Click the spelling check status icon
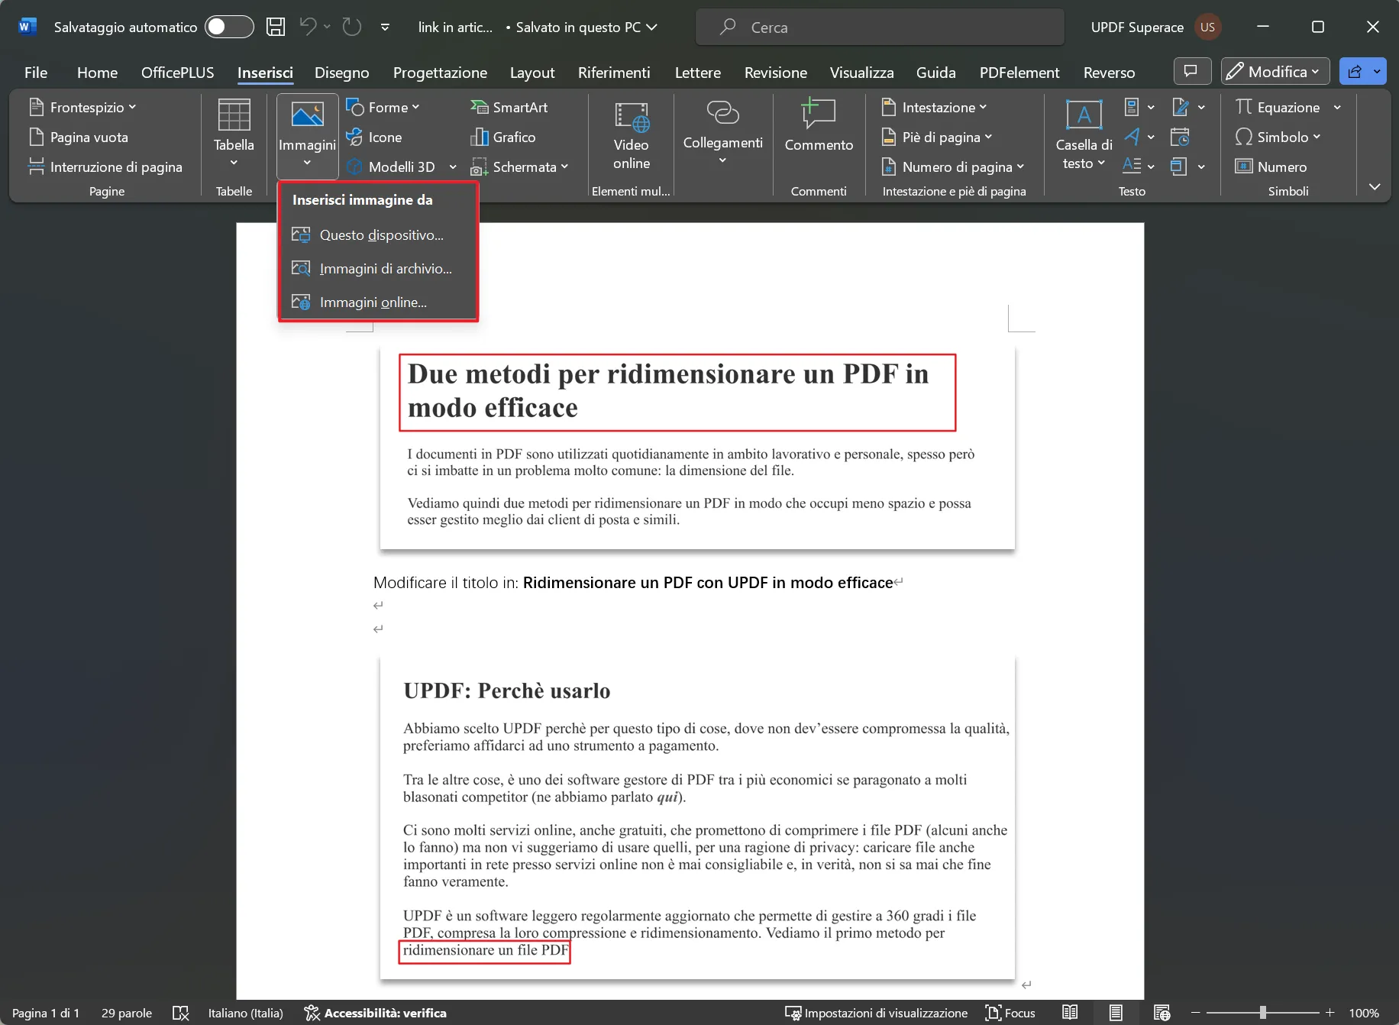Image resolution: width=1399 pixels, height=1025 pixels. pyautogui.click(x=181, y=1013)
